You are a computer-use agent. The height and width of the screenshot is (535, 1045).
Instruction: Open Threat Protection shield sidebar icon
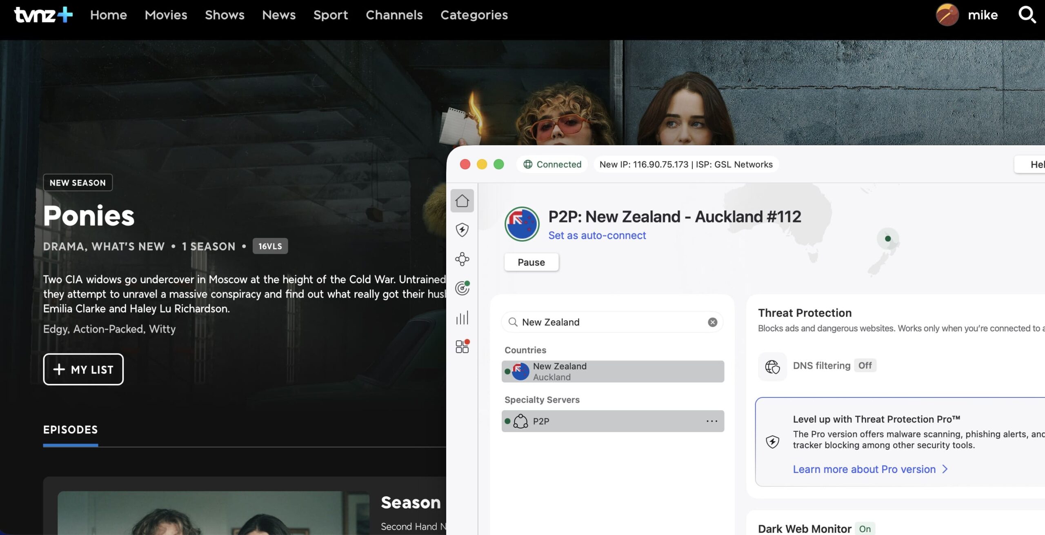pyautogui.click(x=462, y=230)
